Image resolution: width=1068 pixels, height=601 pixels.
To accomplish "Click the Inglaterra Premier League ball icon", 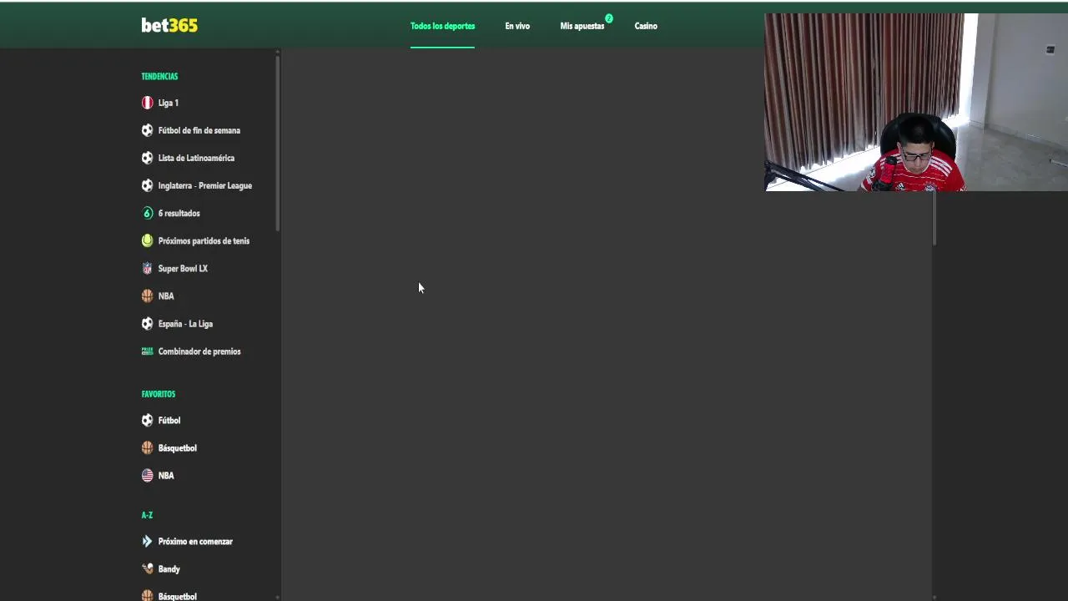I will tap(147, 185).
